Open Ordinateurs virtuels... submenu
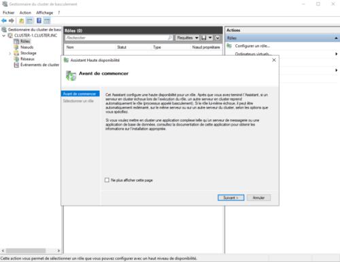The width and height of the screenshot is (340, 262). (254, 54)
